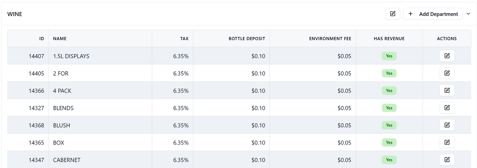Select the BLENDS name cell

(x=63, y=108)
